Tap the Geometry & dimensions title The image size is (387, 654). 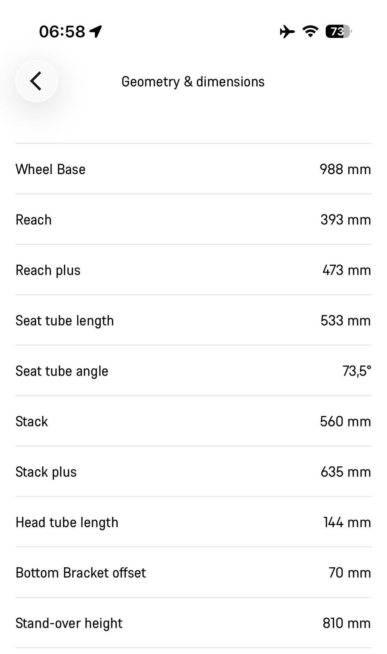pos(193,81)
